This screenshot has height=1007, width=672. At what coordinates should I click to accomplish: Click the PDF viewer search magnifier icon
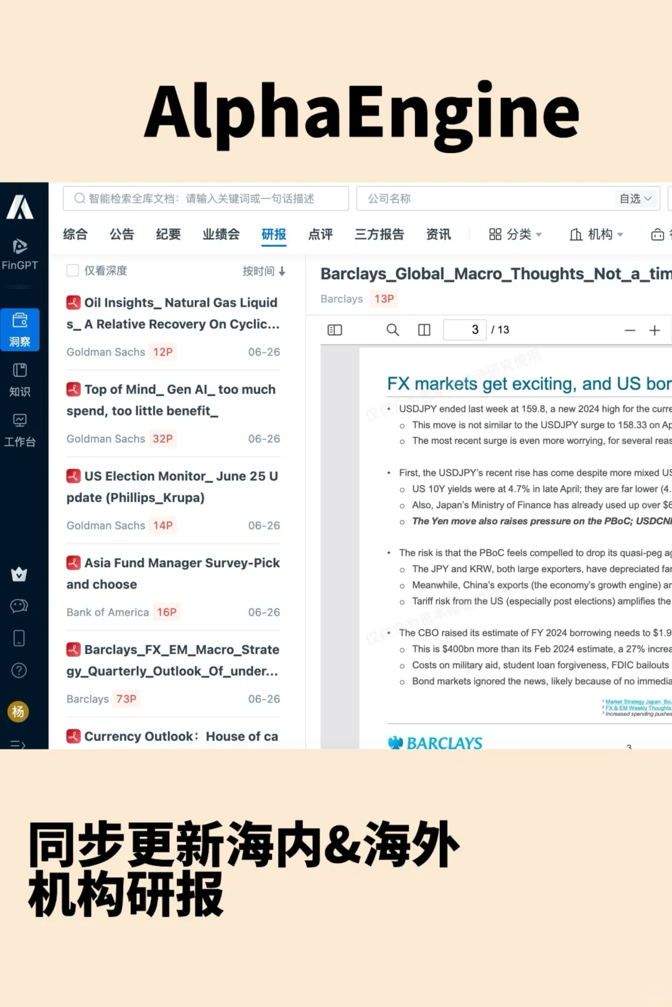point(393,330)
